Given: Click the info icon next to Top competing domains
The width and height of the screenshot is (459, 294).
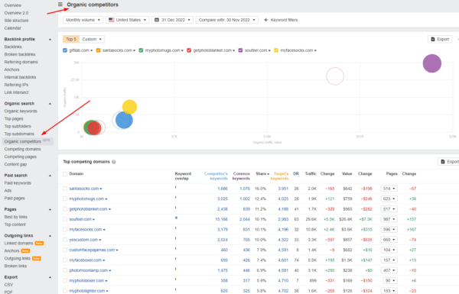Looking at the screenshot, I should click(x=114, y=162).
